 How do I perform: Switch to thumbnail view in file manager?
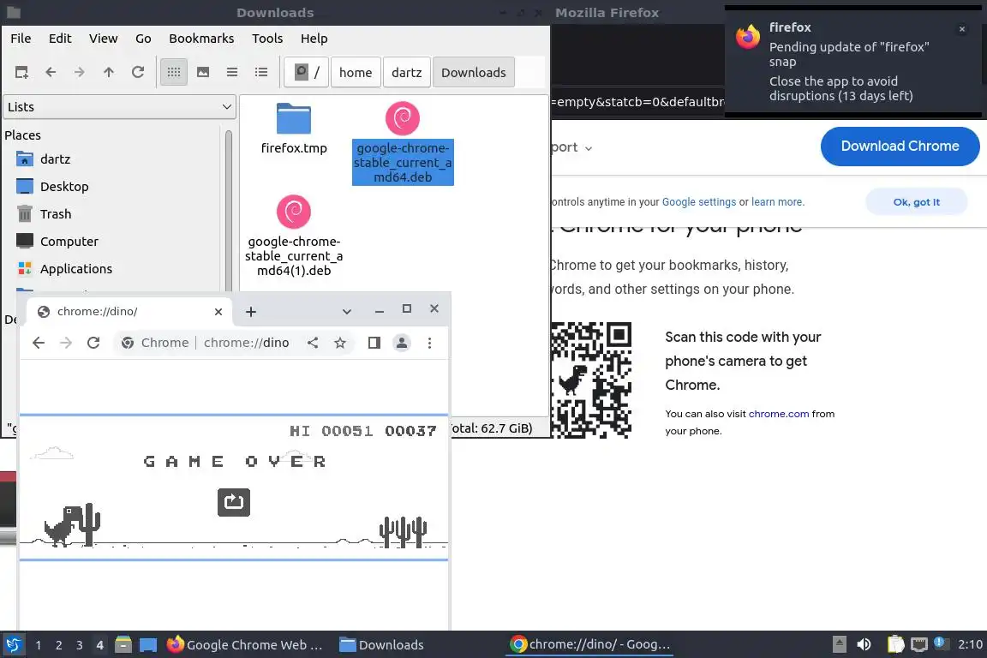point(203,73)
